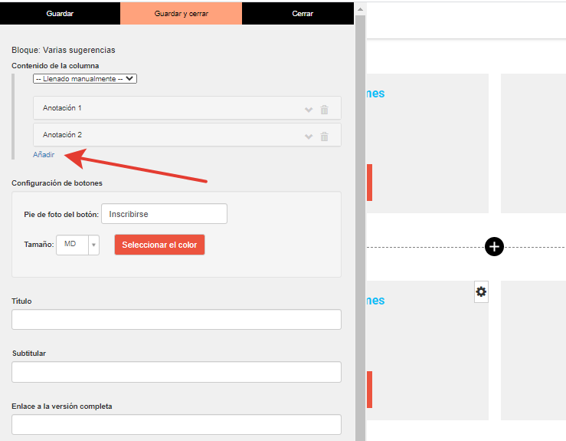Open block settings gear icon
The width and height of the screenshot is (566, 441).
click(481, 291)
